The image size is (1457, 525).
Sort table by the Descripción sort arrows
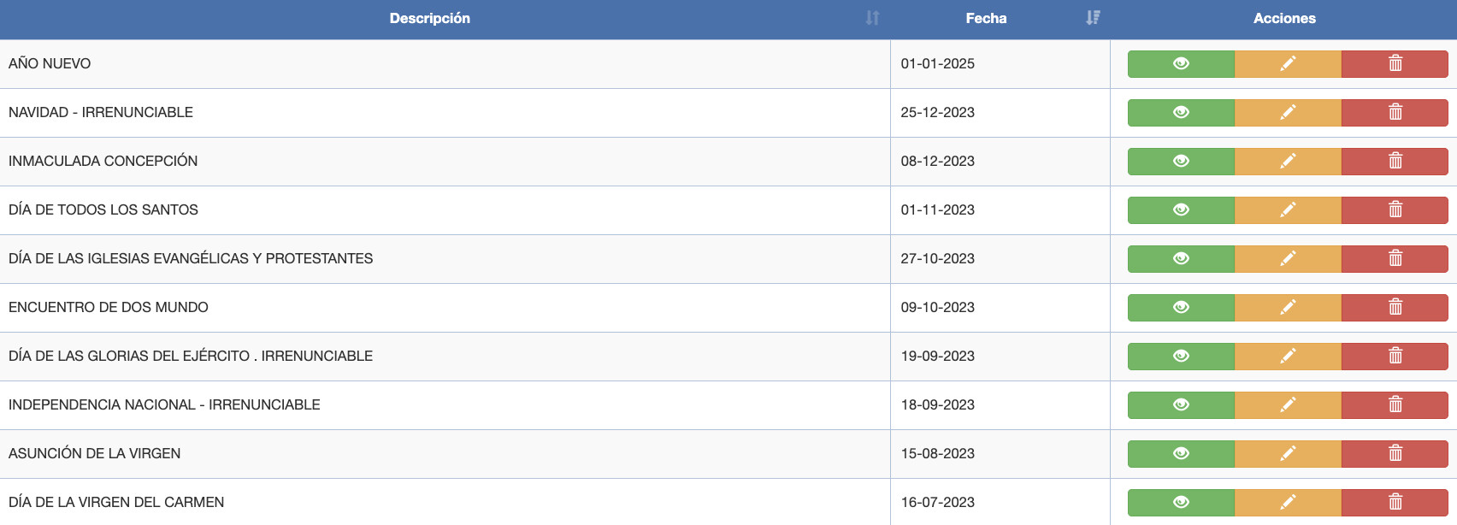pyautogui.click(x=872, y=18)
